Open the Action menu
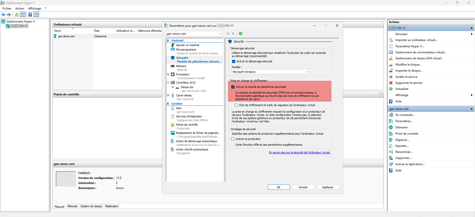475x217 pixels. point(20,9)
